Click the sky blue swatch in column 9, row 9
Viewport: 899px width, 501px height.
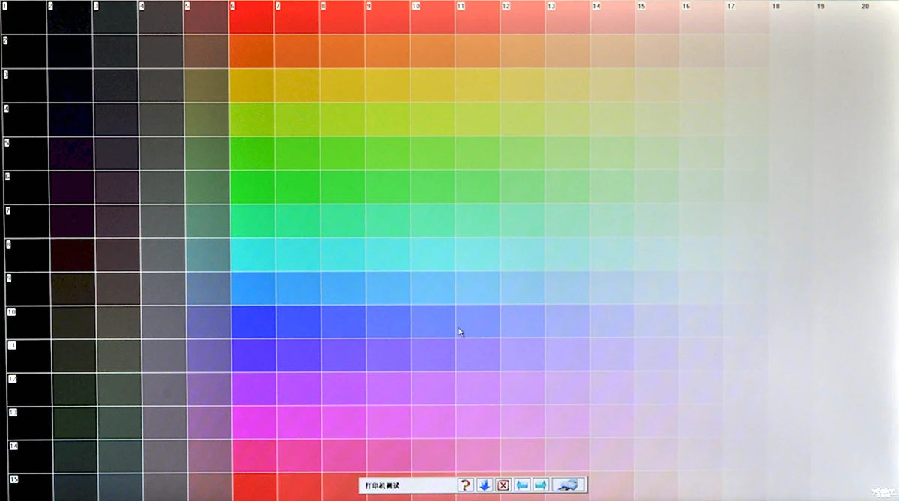(389, 288)
